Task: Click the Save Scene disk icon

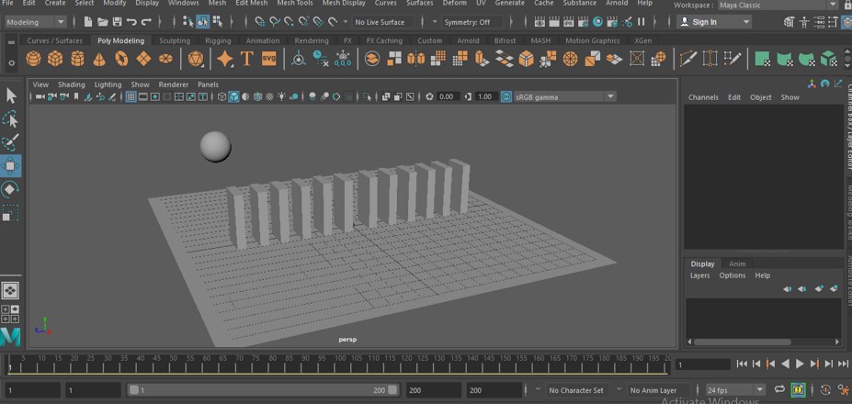Action: click(x=117, y=22)
